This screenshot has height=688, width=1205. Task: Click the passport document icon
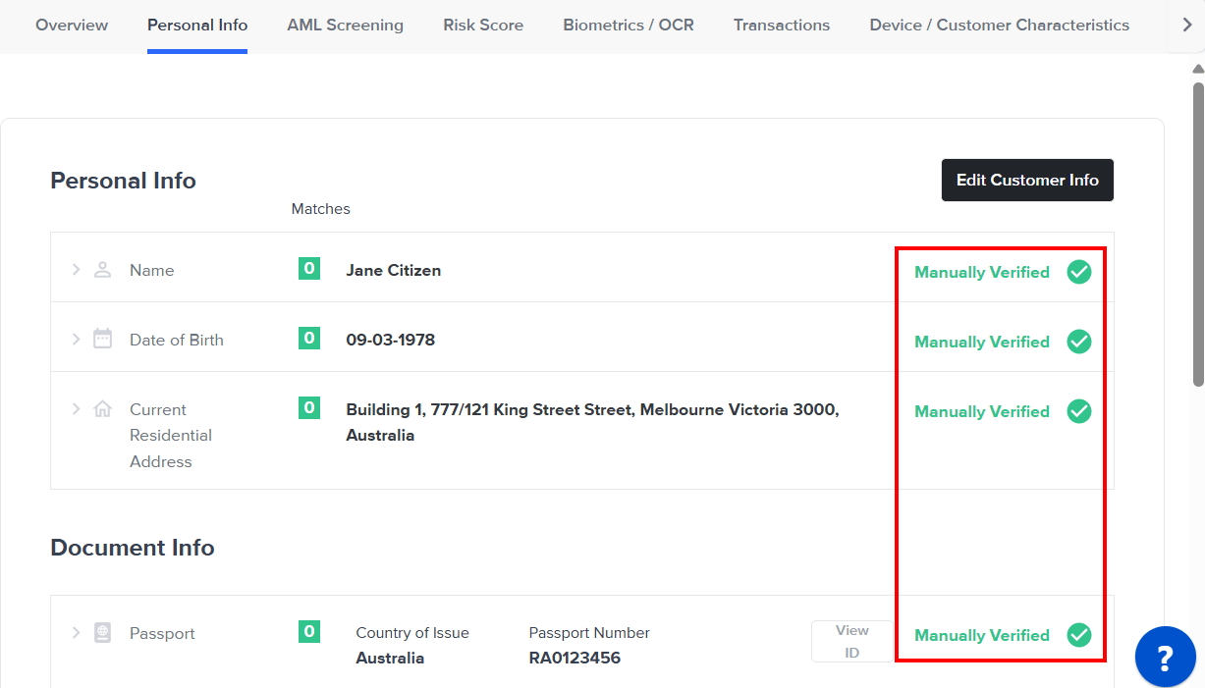pos(102,633)
